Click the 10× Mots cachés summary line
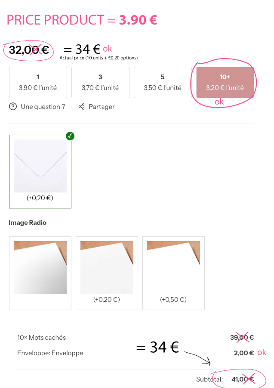Viewport: 274px width, 388px height. [42, 338]
